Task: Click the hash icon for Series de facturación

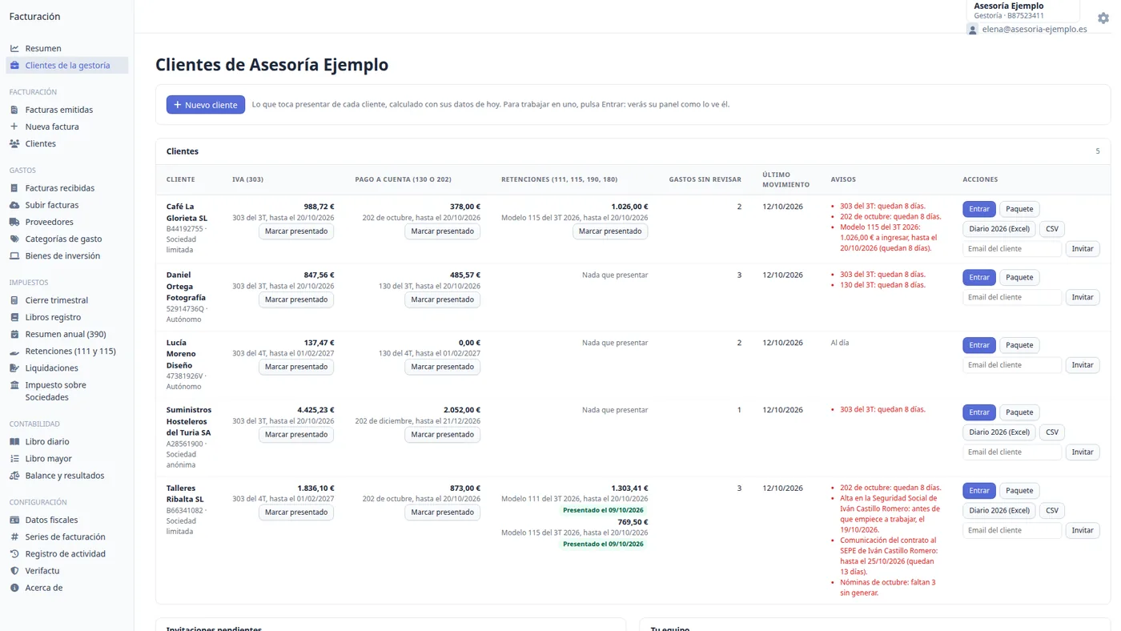Action: [x=14, y=537]
